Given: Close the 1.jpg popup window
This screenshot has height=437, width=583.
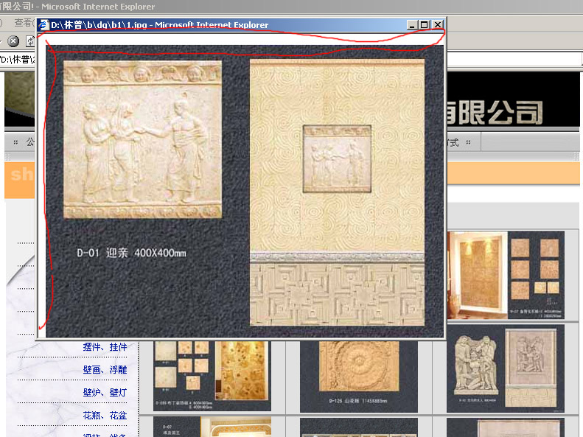Looking at the screenshot, I should click(438, 25).
